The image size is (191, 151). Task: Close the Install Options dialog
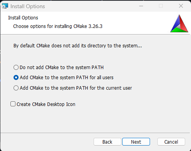click(x=181, y=6)
